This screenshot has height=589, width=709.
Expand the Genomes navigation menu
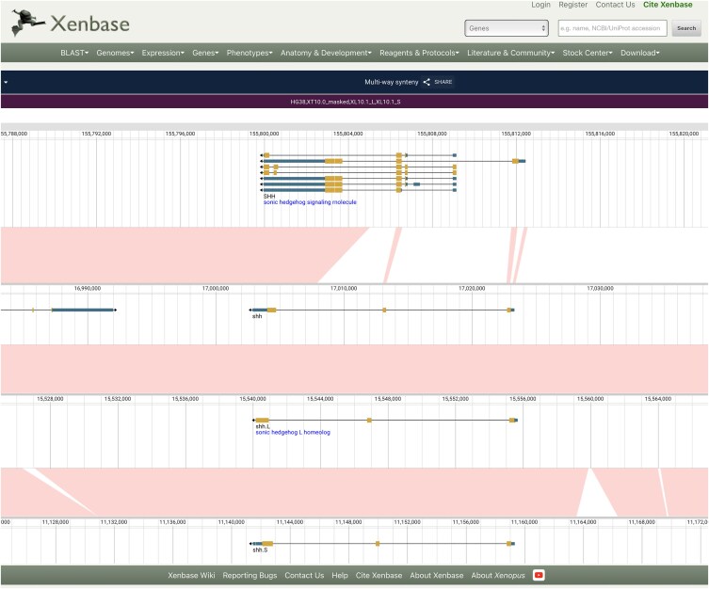[115, 53]
